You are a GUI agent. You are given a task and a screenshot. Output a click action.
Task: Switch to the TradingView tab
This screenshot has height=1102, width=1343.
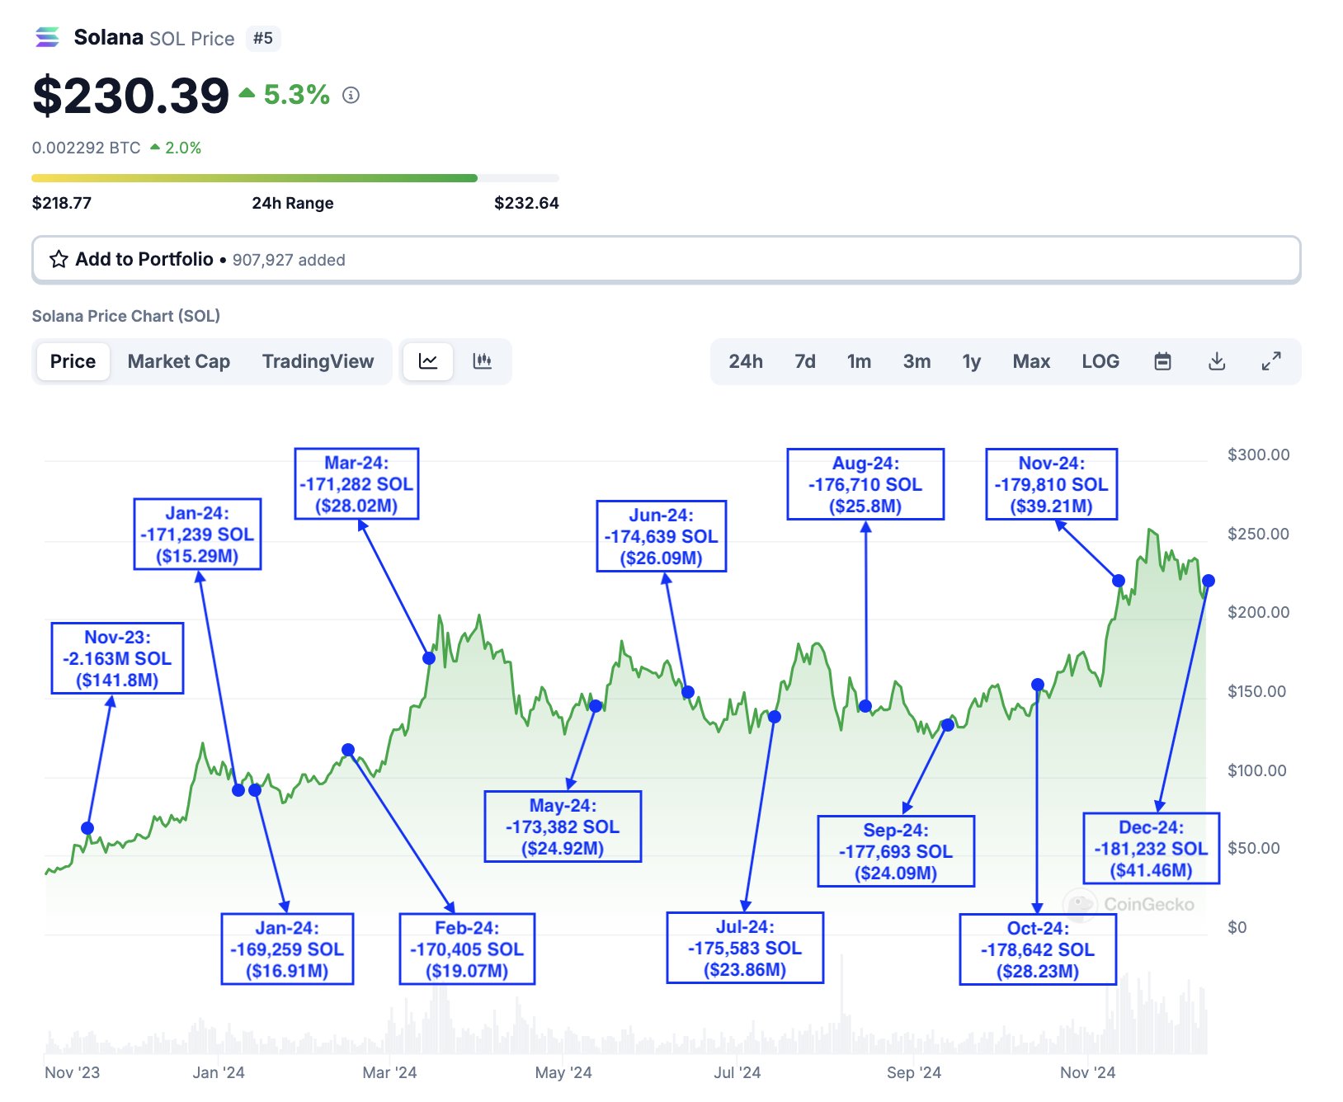tap(318, 361)
